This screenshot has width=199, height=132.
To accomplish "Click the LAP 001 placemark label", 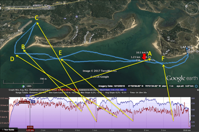I will [x=190, y=47].
